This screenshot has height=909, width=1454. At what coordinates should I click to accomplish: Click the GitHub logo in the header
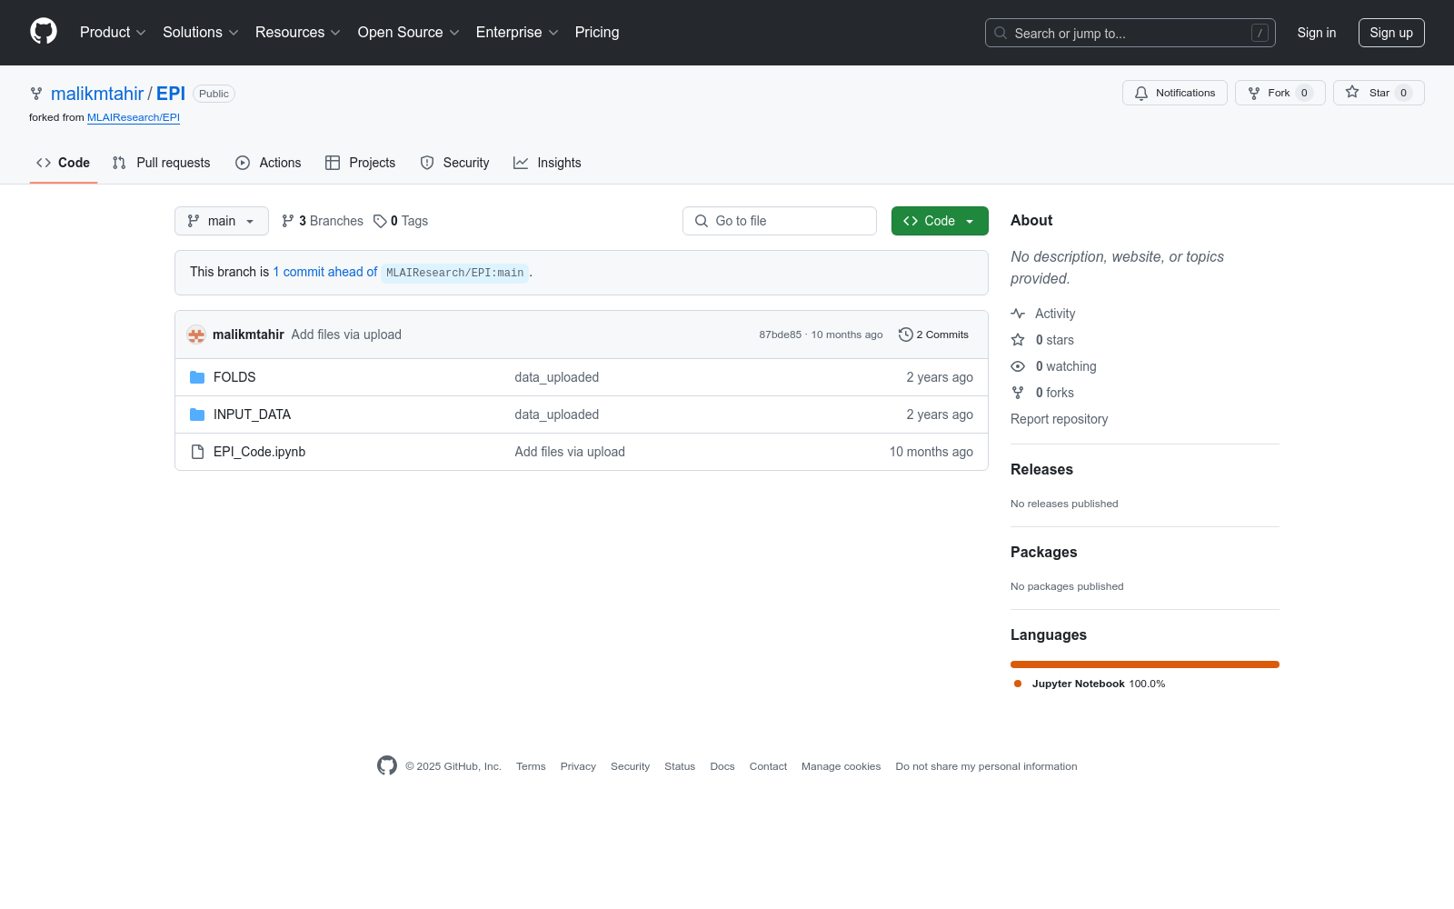point(44,32)
